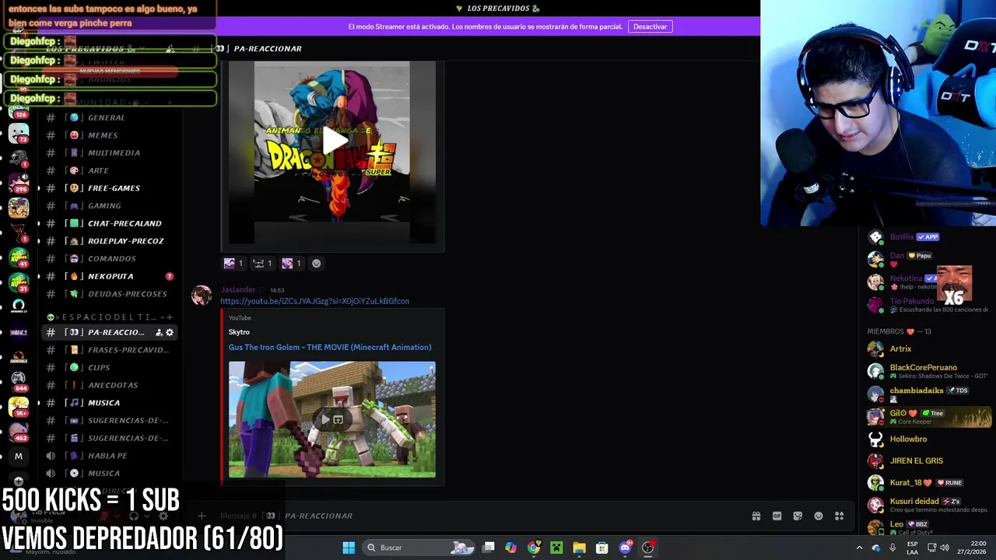Show hidden system tray icons
This screenshot has width=996, height=560.
[859, 548]
